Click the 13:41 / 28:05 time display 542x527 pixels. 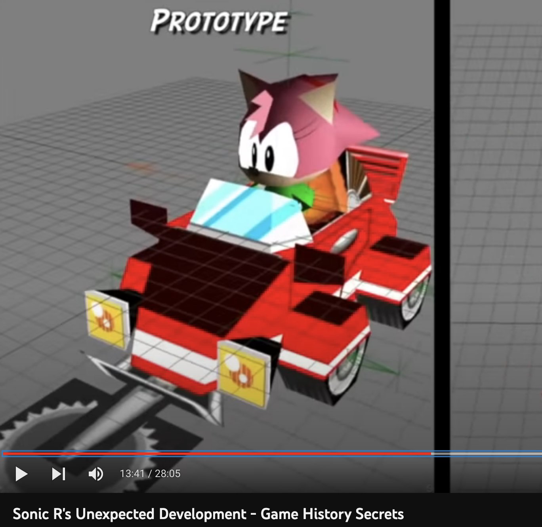pyautogui.click(x=150, y=474)
